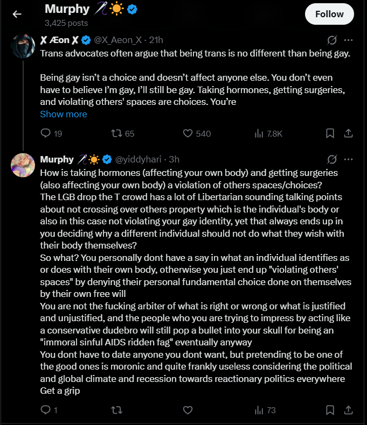Image resolution: width=367 pixels, height=425 pixels.
Task: Expand Æon's post with Show more
Action: (64, 114)
